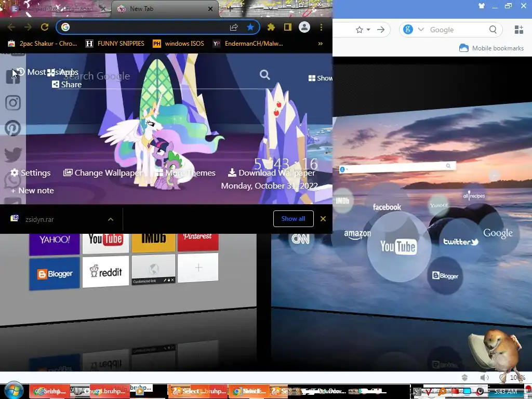
Task: Open grid tools icon in right browser
Action: coord(519,30)
